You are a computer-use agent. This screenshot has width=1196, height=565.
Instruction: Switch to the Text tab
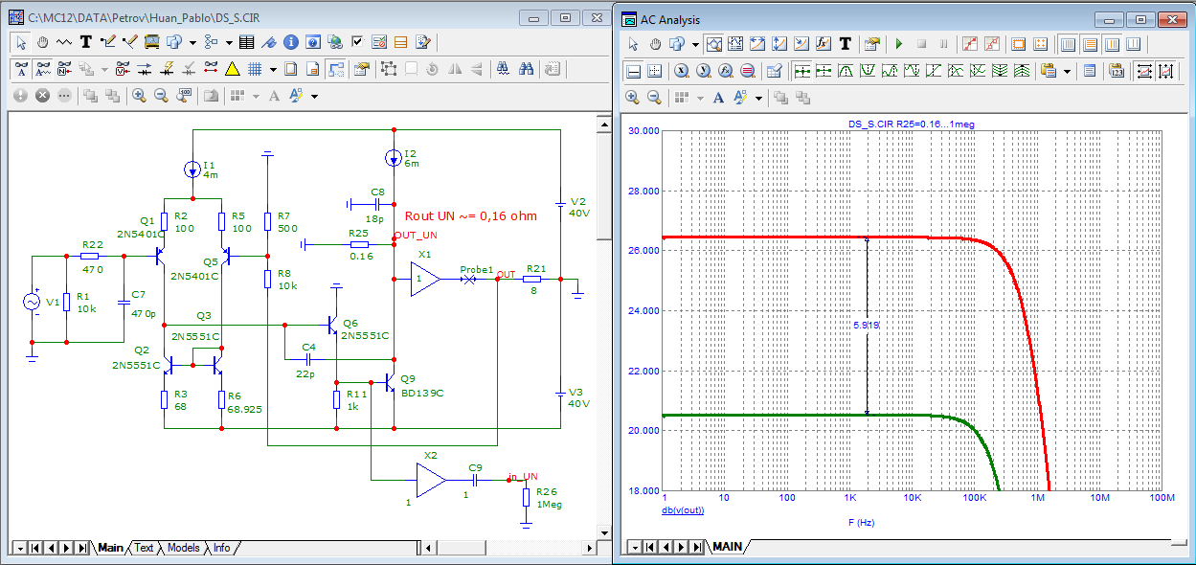point(143,548)
